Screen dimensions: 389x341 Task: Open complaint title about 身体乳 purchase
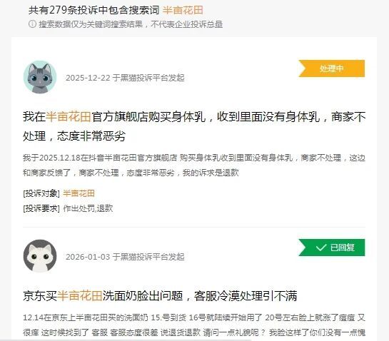click(194, 126)
